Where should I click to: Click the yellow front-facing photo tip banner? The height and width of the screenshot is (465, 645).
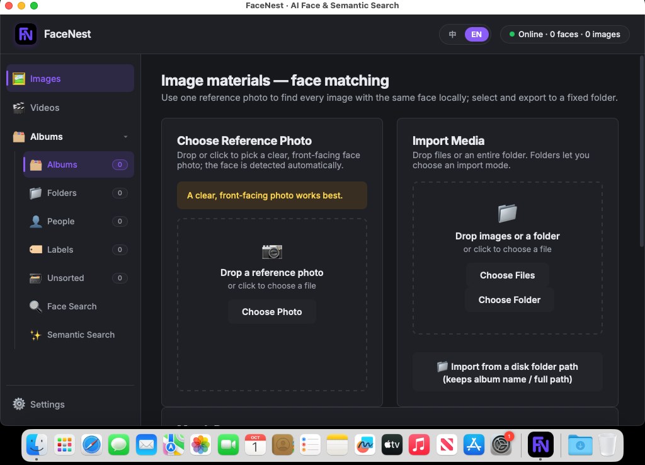click(272, 195)
